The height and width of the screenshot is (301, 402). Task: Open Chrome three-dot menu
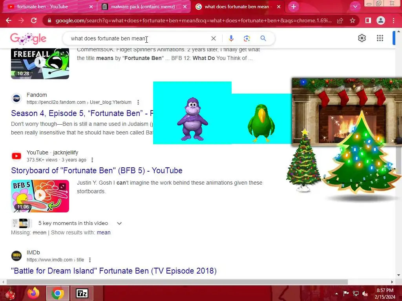coord(393,20)
